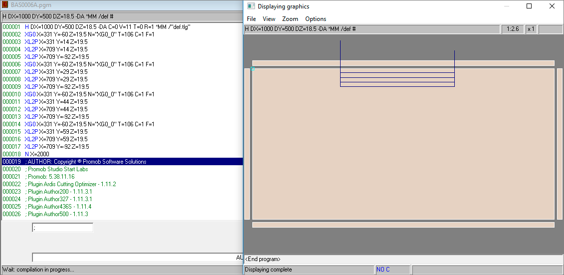Select line 000014 XG0 command
The height and width of the screenshot is (275, 564).
coord(122,124)
